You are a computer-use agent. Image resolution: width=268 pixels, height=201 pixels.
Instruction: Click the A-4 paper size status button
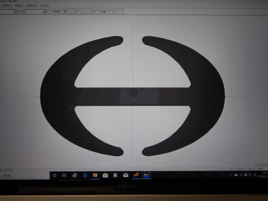click(231, 169)
